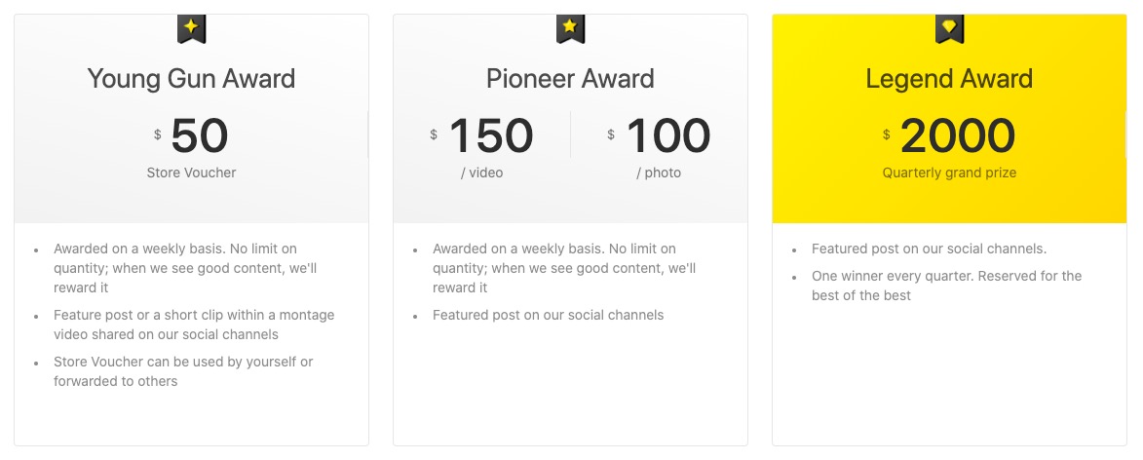
Task: Click the diamond badge icon above Legend Award
Action: (x=949, y=27)
